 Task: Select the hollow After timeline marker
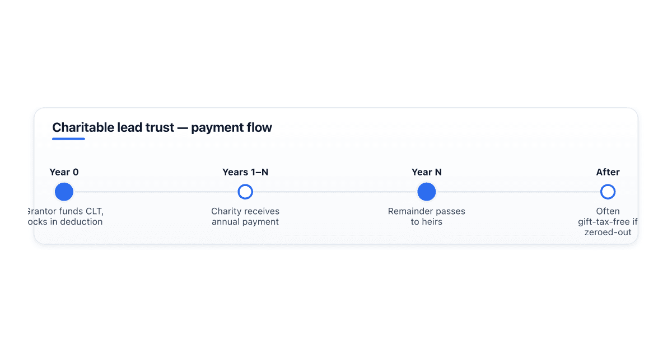click(608, 192)
